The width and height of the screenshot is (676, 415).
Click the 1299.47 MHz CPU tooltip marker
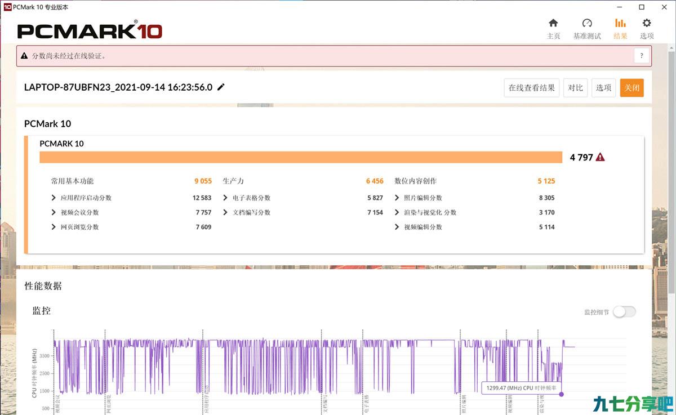pyautogui.click(x=561, y=394)
